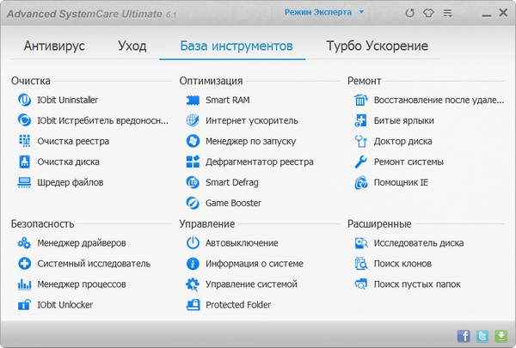The height and width of the screenshot is (348, 516).
Task: Open Ремонт системы repair tool
Action: [408, 162]
